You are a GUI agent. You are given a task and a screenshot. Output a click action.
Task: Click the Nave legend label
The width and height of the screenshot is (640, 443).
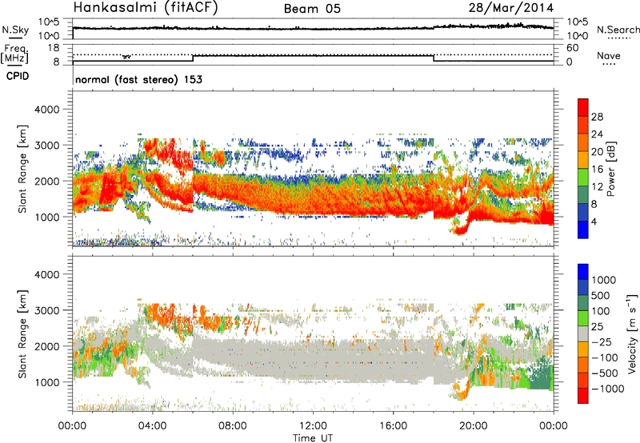click(609, 55)
